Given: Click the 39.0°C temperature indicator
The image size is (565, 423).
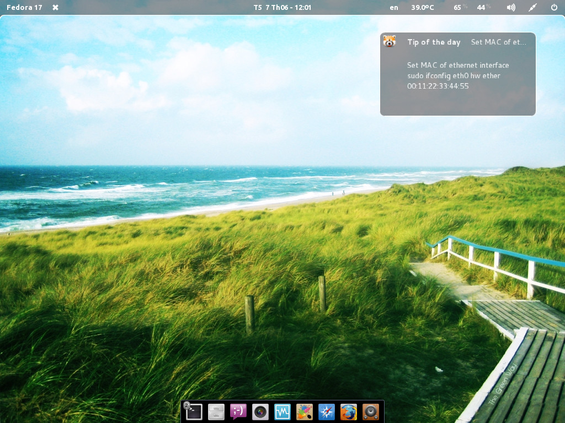Looking at the screenshot, I should (x=422, y=7).
